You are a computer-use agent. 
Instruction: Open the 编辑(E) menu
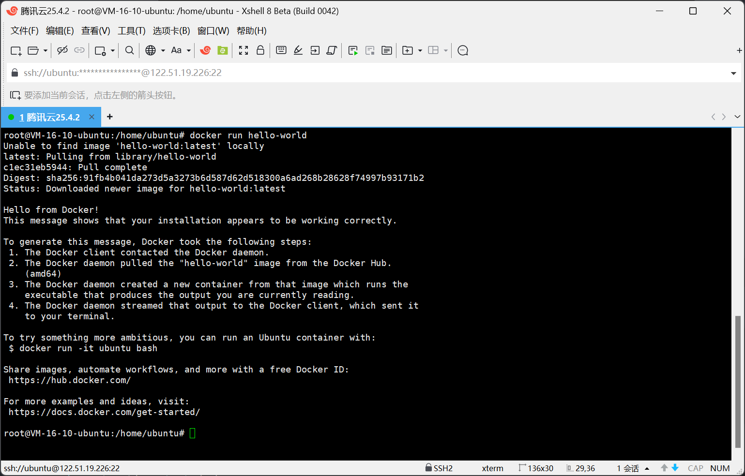point(60,30)
